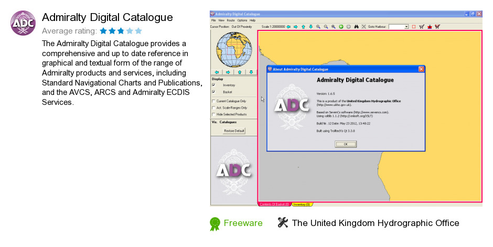Enable Hide Selected Products checkbox

213,114
